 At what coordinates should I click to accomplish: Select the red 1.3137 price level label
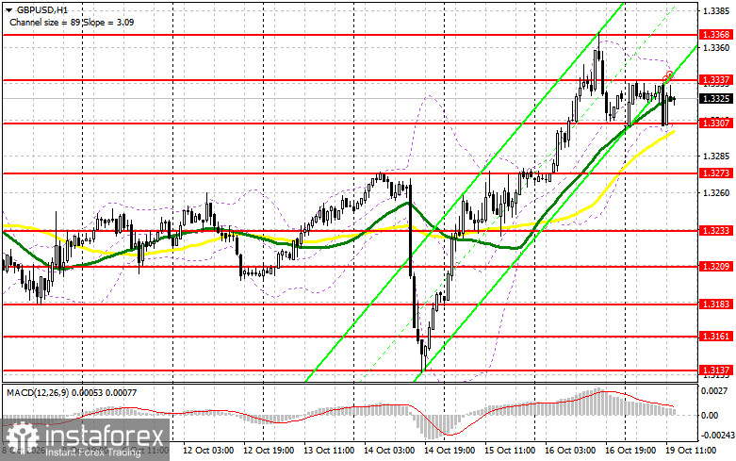(716, 370)
